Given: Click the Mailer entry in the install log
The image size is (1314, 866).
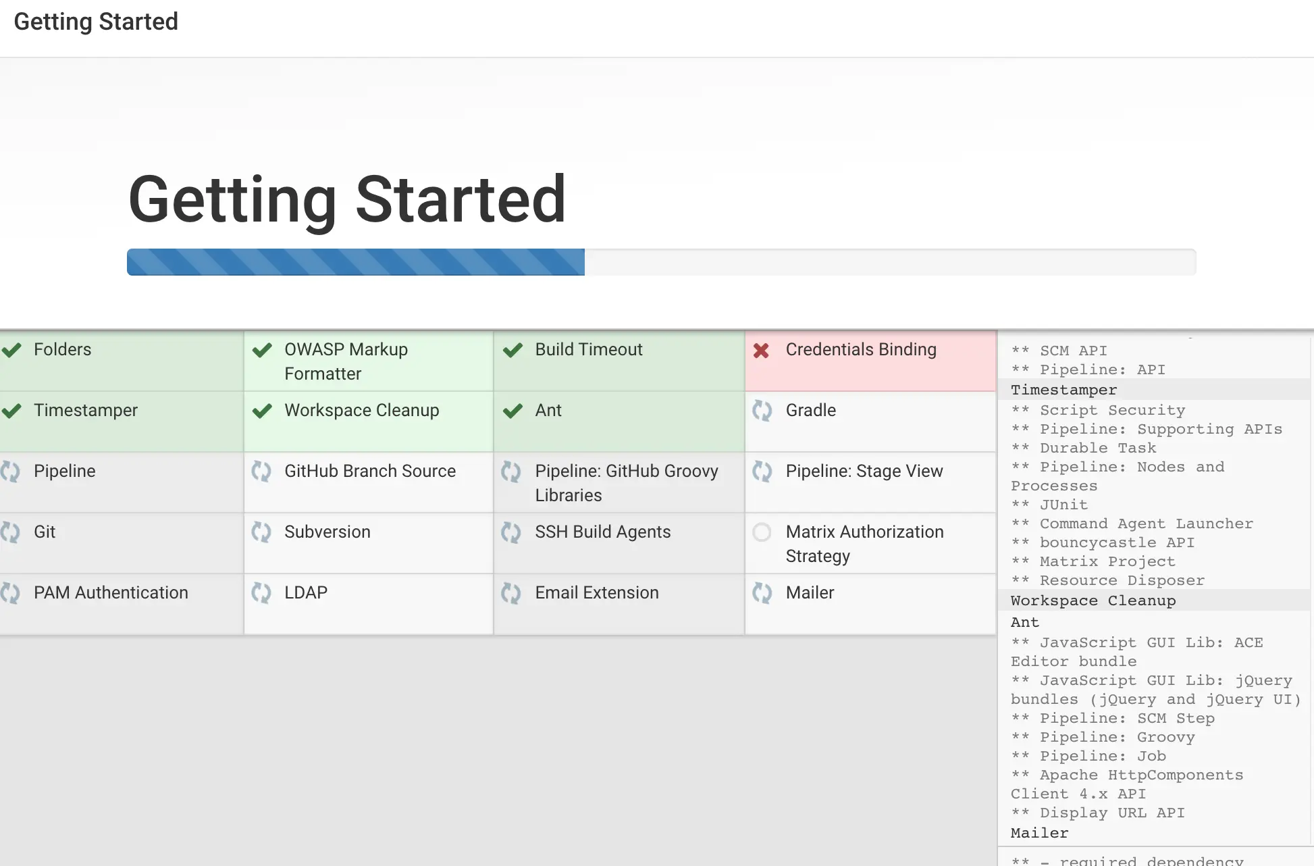Looking at the screenshot, I should coord(1039,833).
